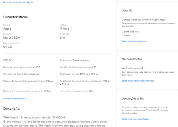The height and width of the screenshot is (127, 178).
Task: Click the 'Mercado Pontos' section title
Action: (132, 59)
